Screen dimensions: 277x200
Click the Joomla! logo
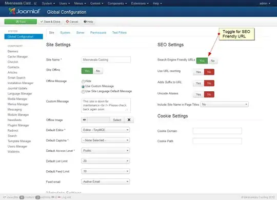coord(25,12)
